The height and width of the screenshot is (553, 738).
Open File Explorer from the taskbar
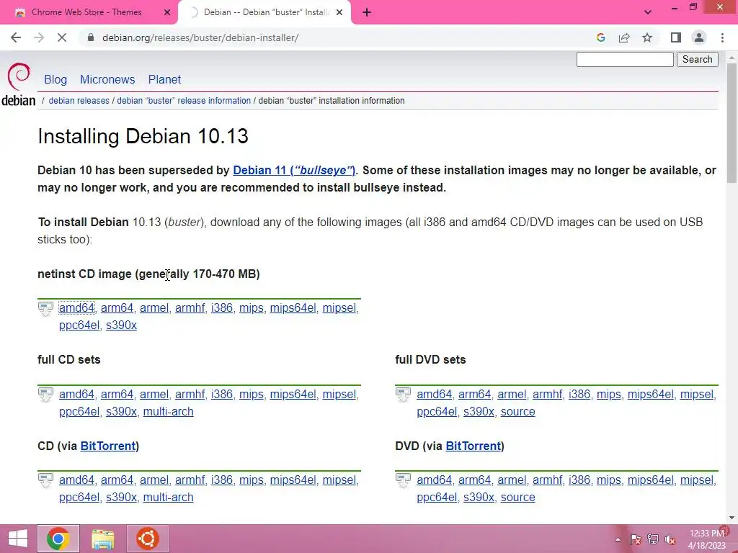(x=102, y=539)
